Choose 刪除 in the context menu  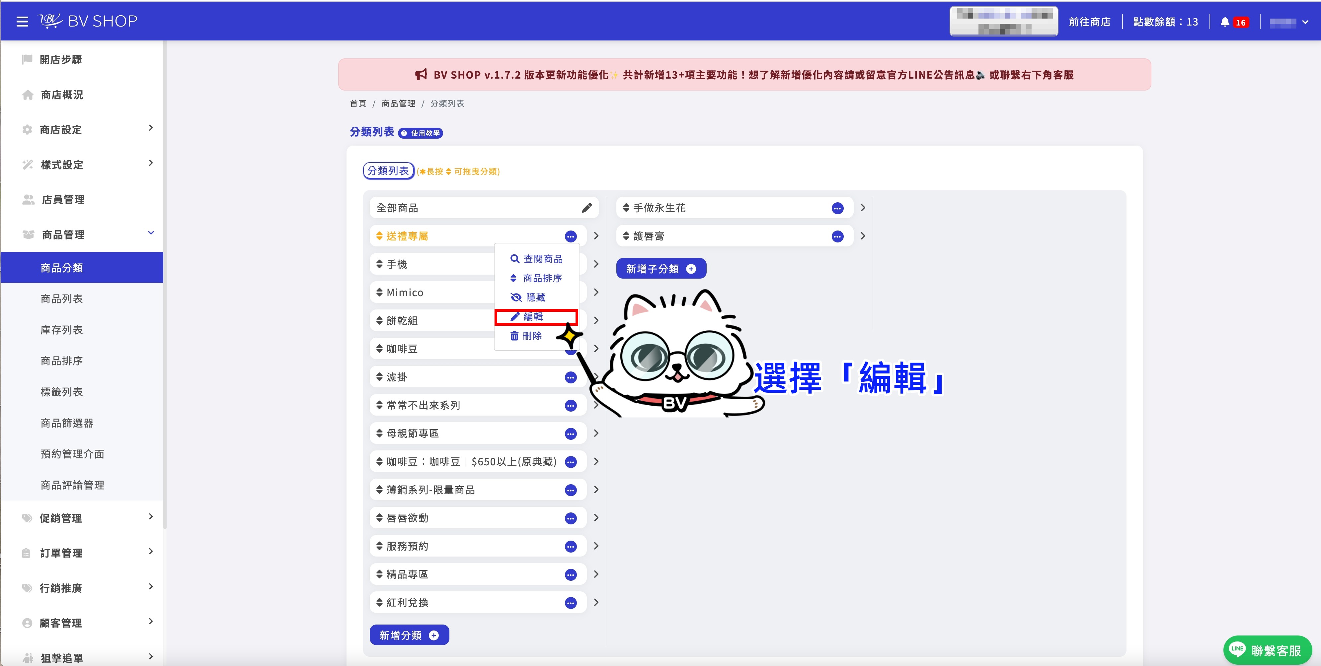526,336
